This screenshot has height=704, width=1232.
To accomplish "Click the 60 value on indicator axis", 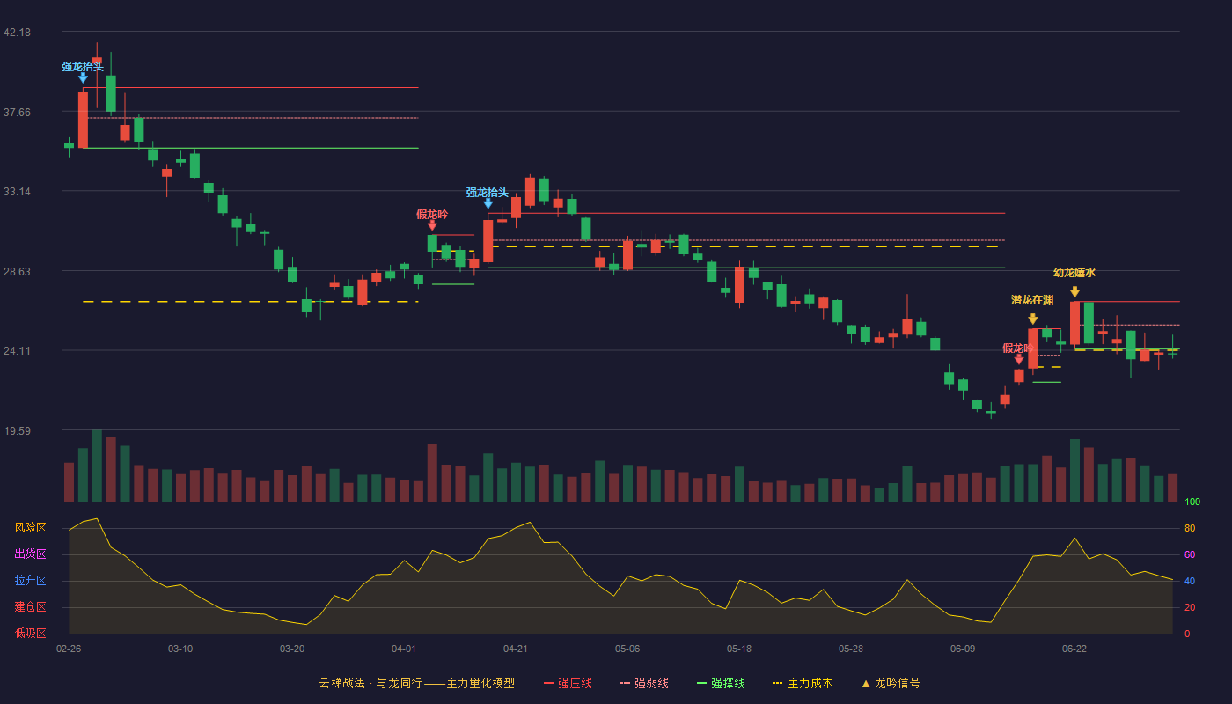I will (x=1190, y=554).
